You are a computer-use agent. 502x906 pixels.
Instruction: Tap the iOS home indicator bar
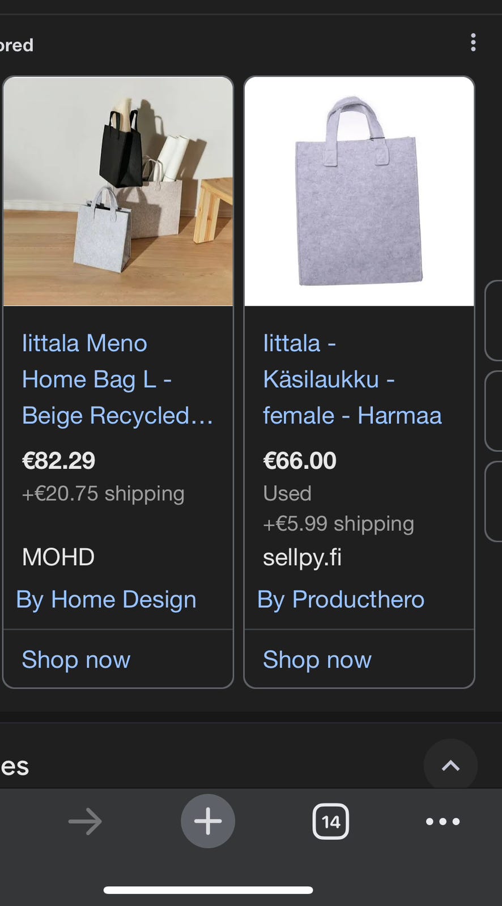208,890
